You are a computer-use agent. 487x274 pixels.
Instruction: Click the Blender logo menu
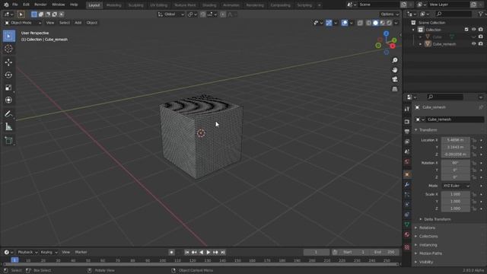pyautogui.click(x=6, y=5)
